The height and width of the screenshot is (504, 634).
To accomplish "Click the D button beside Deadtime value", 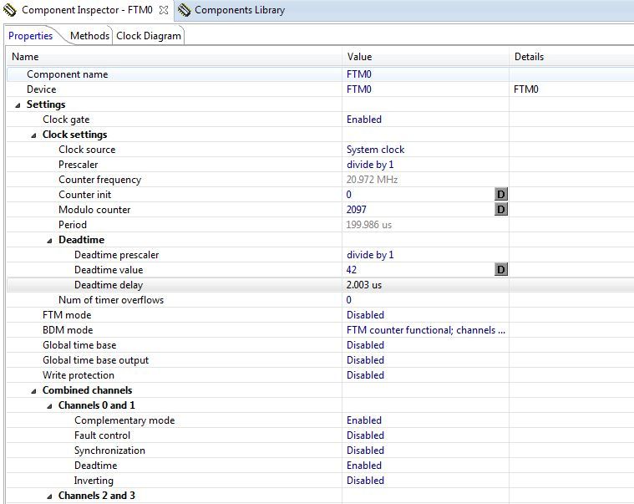I will 501,270.
